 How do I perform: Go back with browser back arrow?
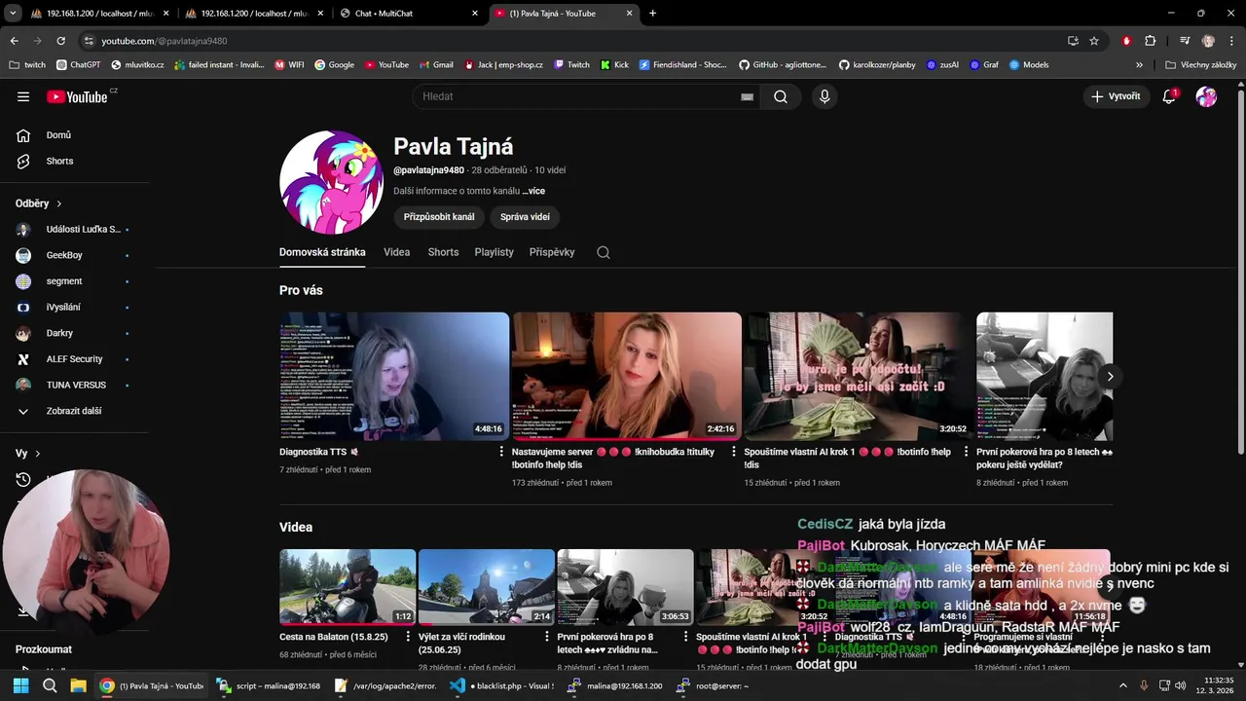pos(14,41)
